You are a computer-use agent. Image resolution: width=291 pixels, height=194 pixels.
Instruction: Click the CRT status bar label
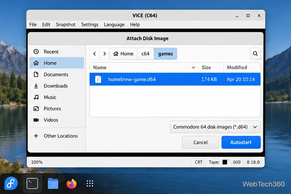199,162
